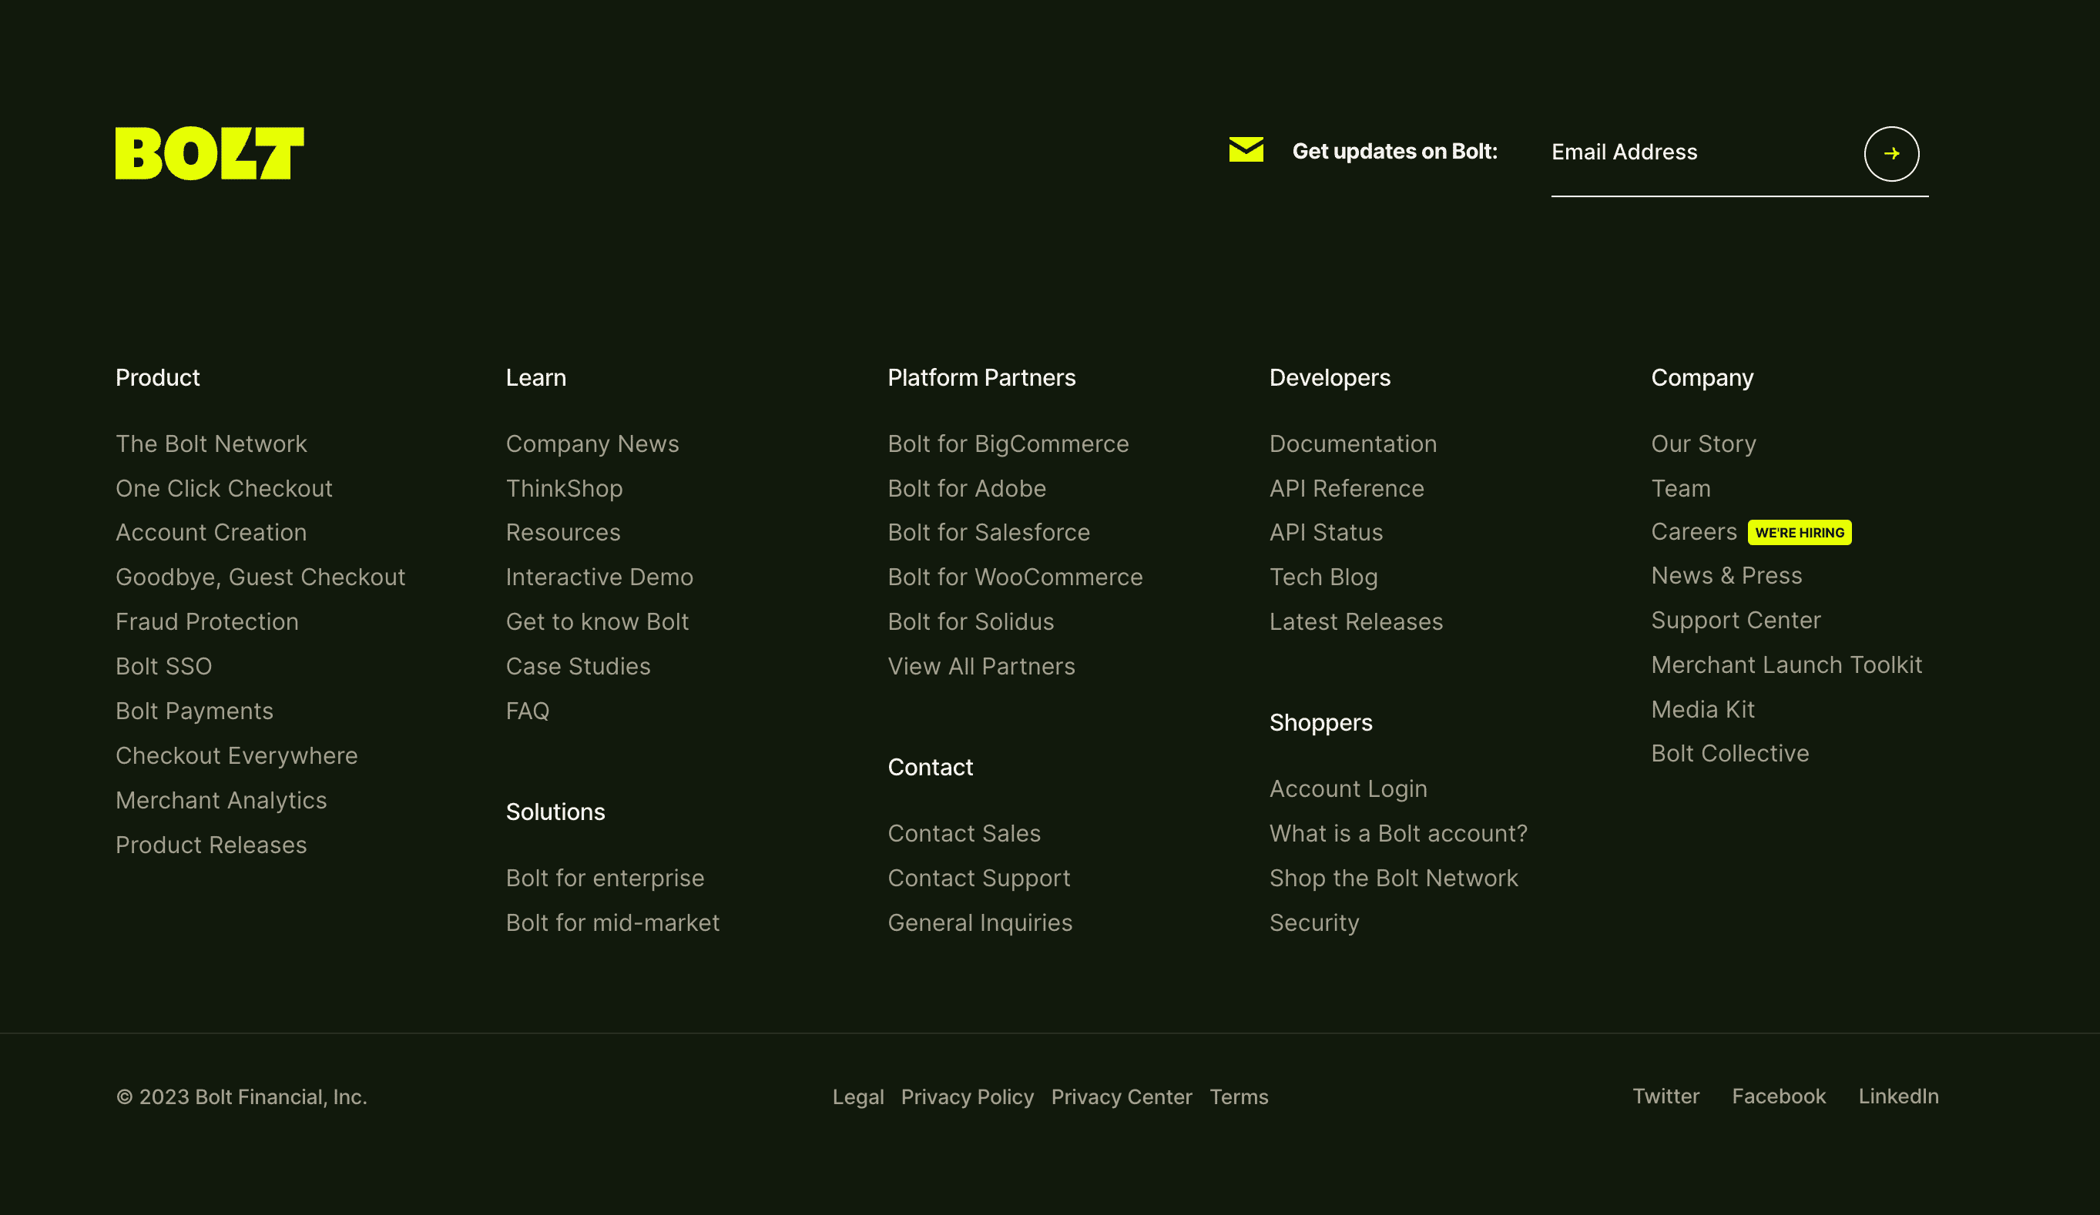View Latest Releases

[x=1356, y=622]
